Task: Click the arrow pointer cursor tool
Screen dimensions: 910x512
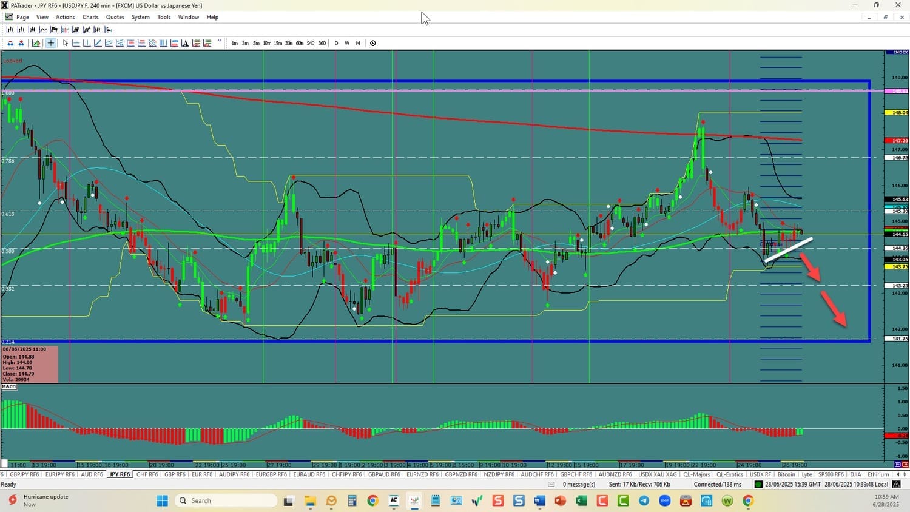Action: [x=66, y=43]
